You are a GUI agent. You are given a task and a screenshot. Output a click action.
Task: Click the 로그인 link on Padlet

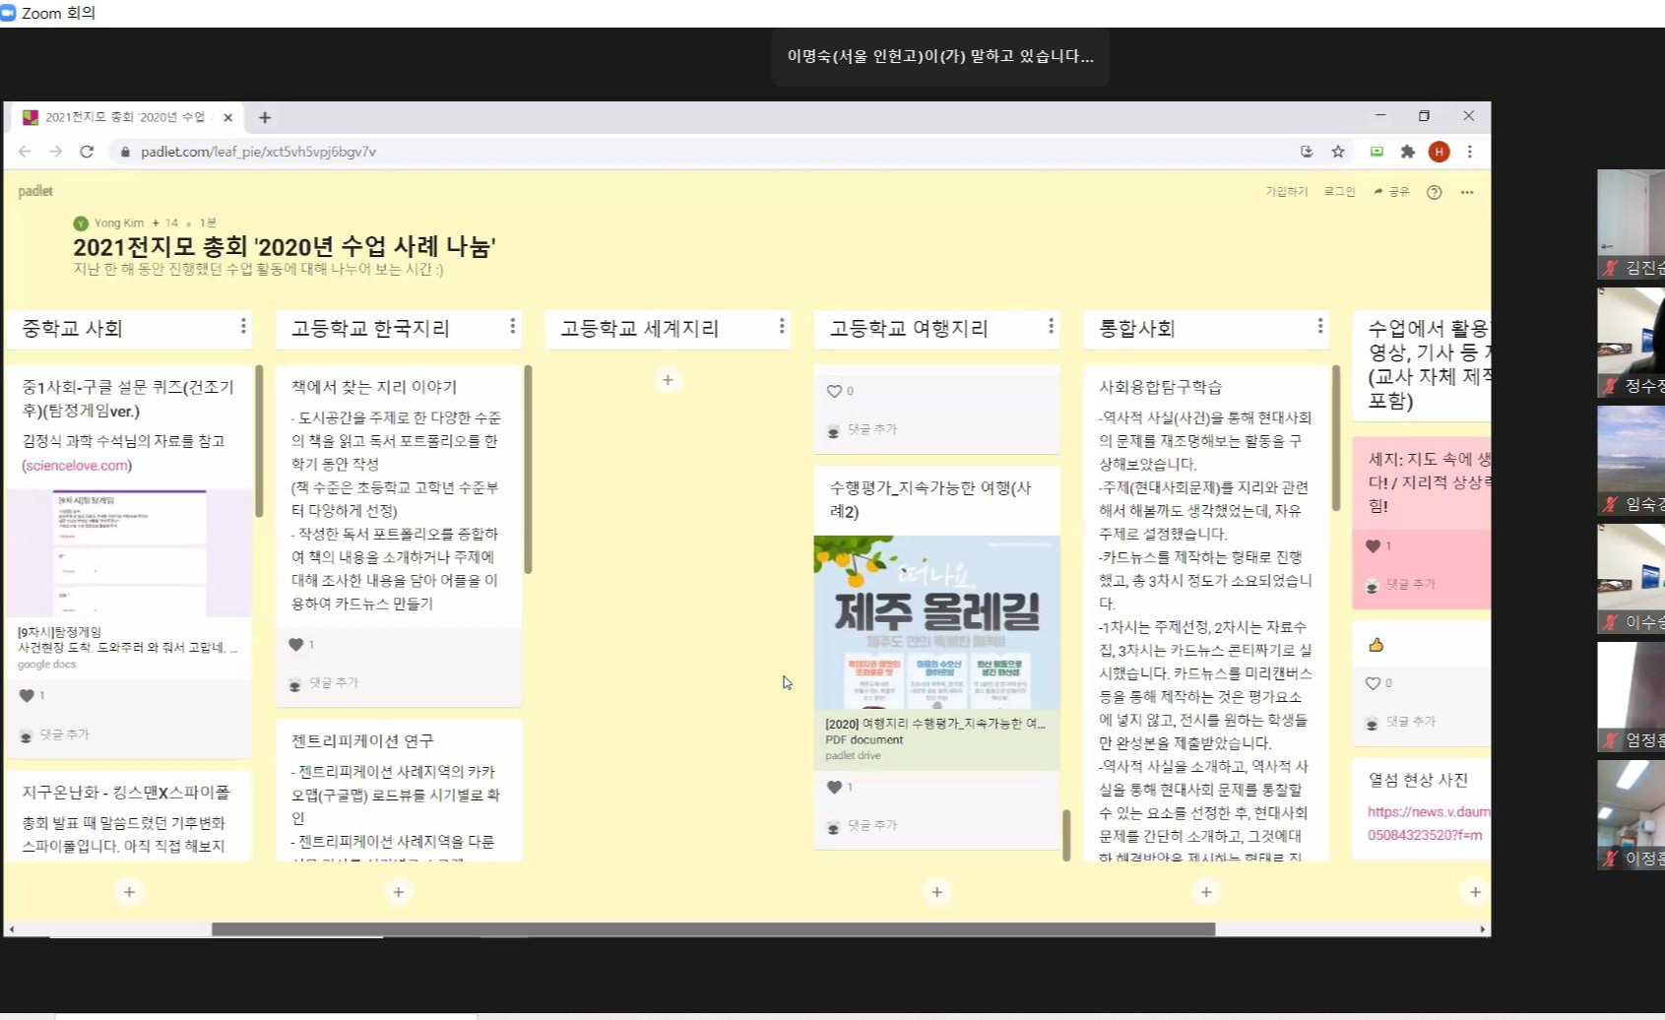(1339, 192)
